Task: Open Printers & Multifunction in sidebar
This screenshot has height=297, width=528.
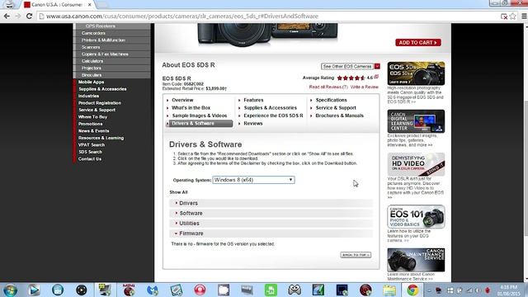Action: coord(103,40)
